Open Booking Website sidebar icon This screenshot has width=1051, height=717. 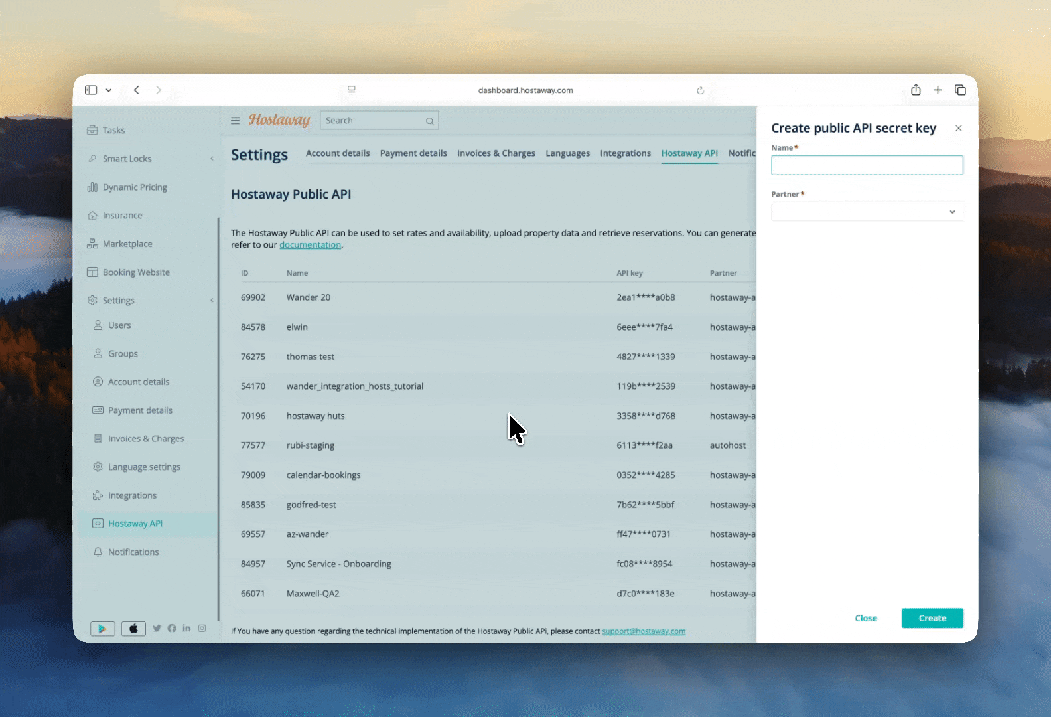92,272
